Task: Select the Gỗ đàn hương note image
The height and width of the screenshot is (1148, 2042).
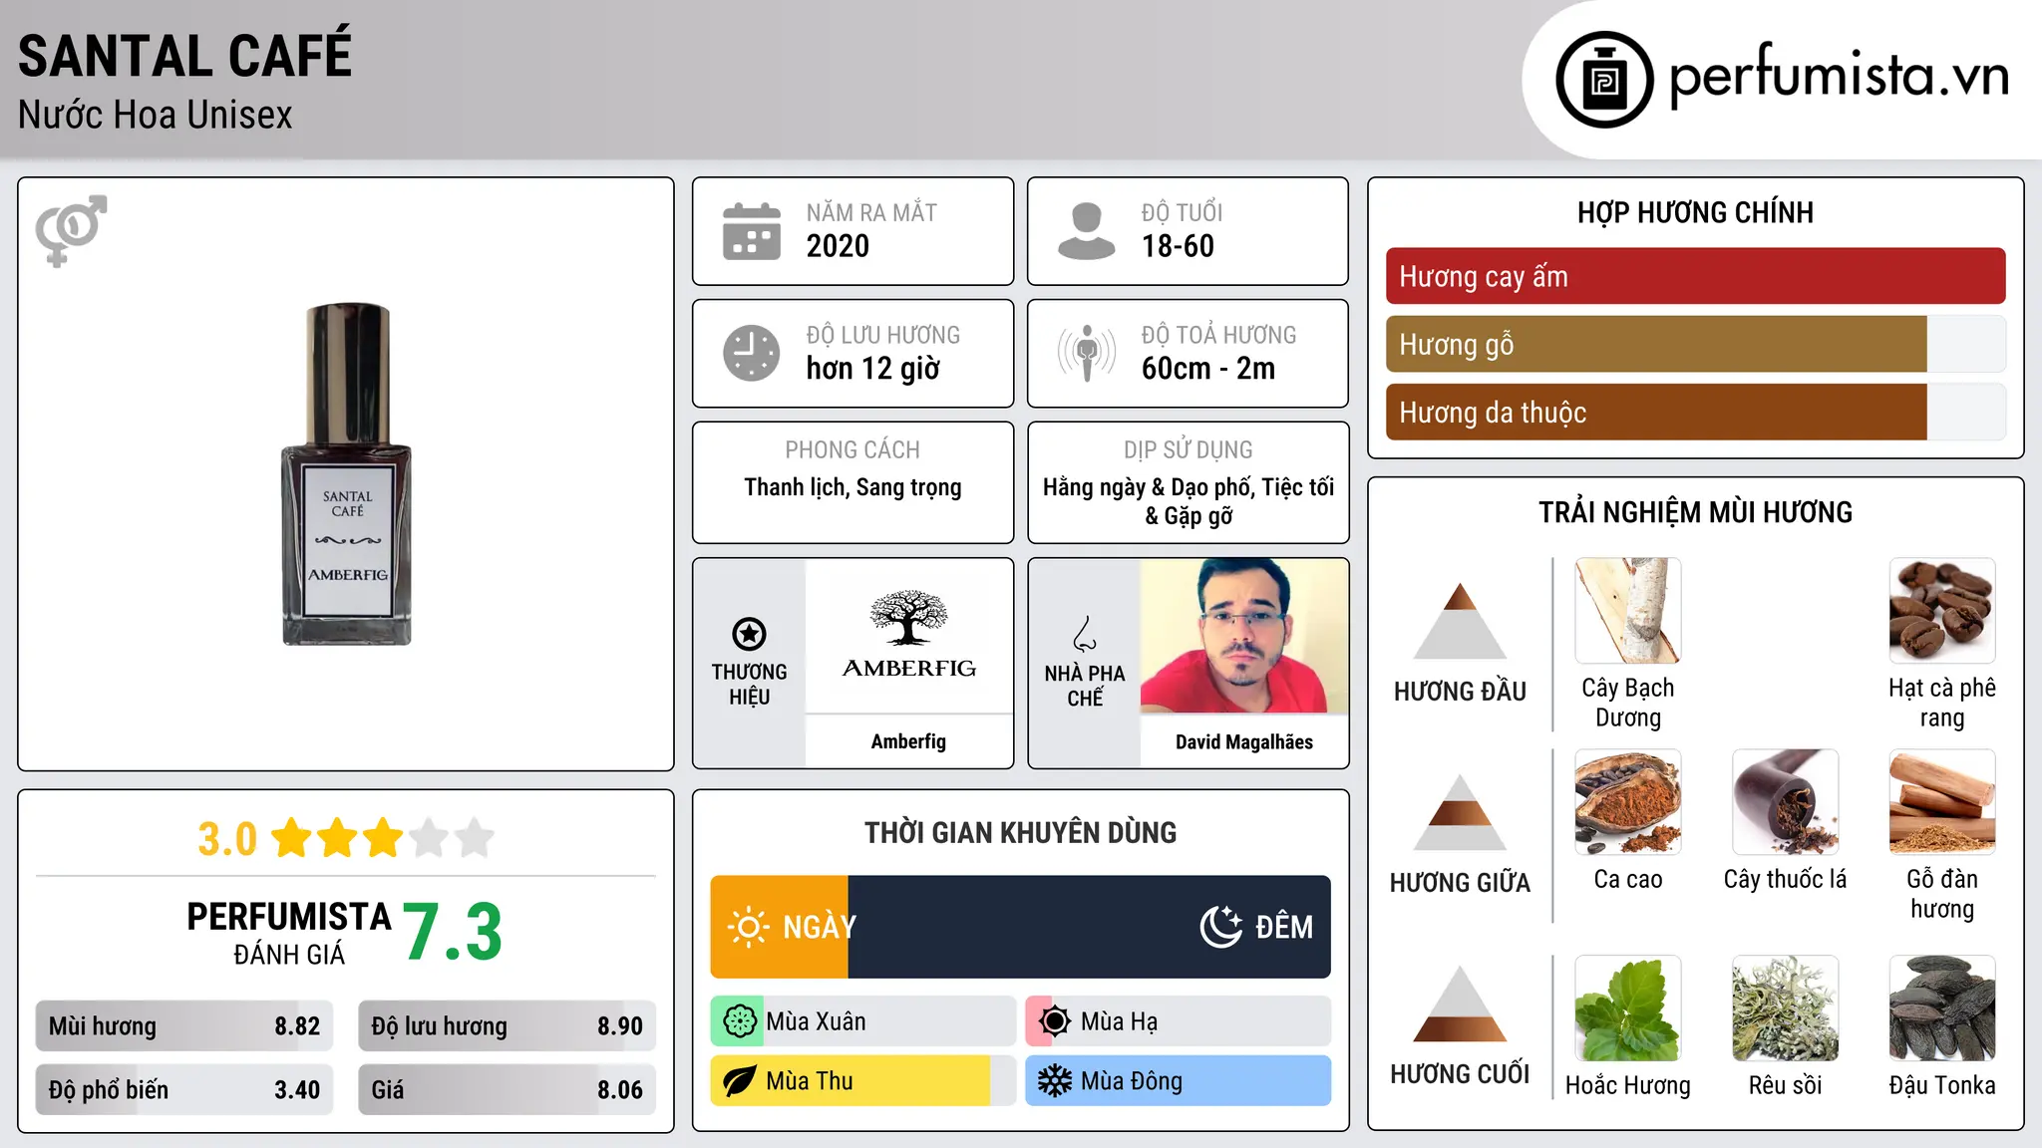Action: pos(1942,801)
